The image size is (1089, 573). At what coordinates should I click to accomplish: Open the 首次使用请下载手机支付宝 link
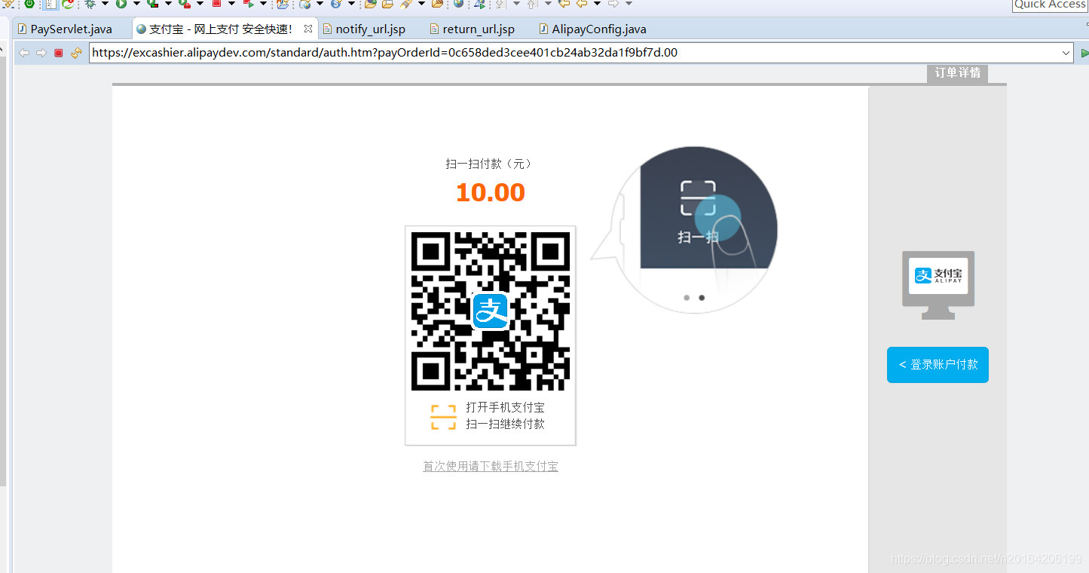pos(491,467)
